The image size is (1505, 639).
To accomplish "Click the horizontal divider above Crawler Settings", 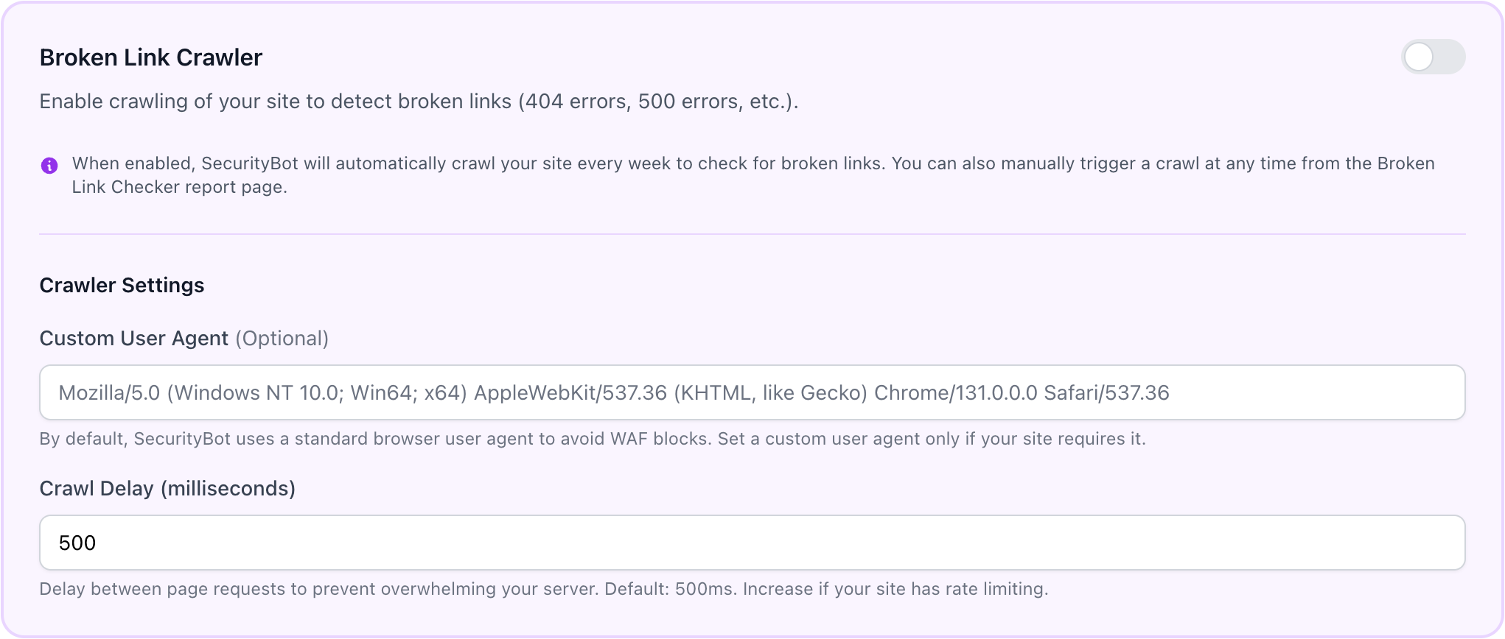I will point(752,234).
